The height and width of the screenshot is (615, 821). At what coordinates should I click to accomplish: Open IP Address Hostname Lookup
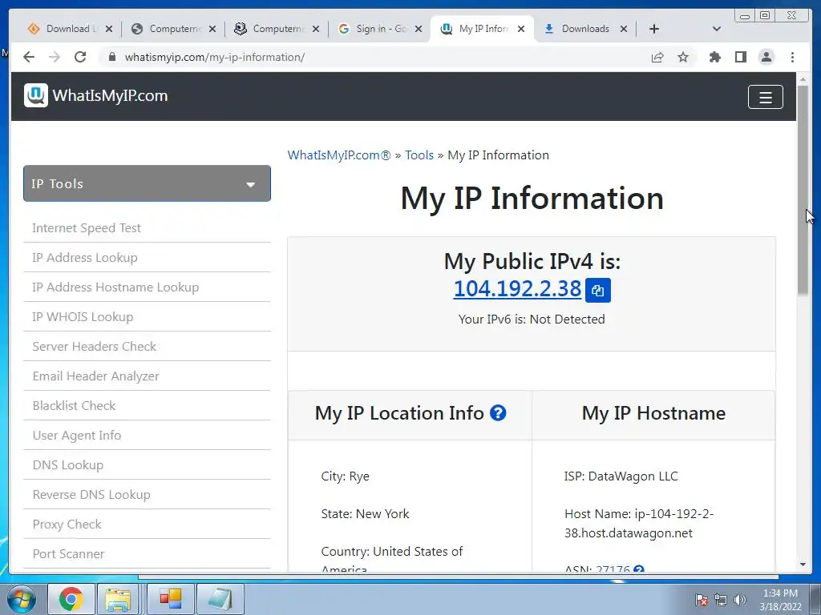pyautogui.click(x=115, y=287)
